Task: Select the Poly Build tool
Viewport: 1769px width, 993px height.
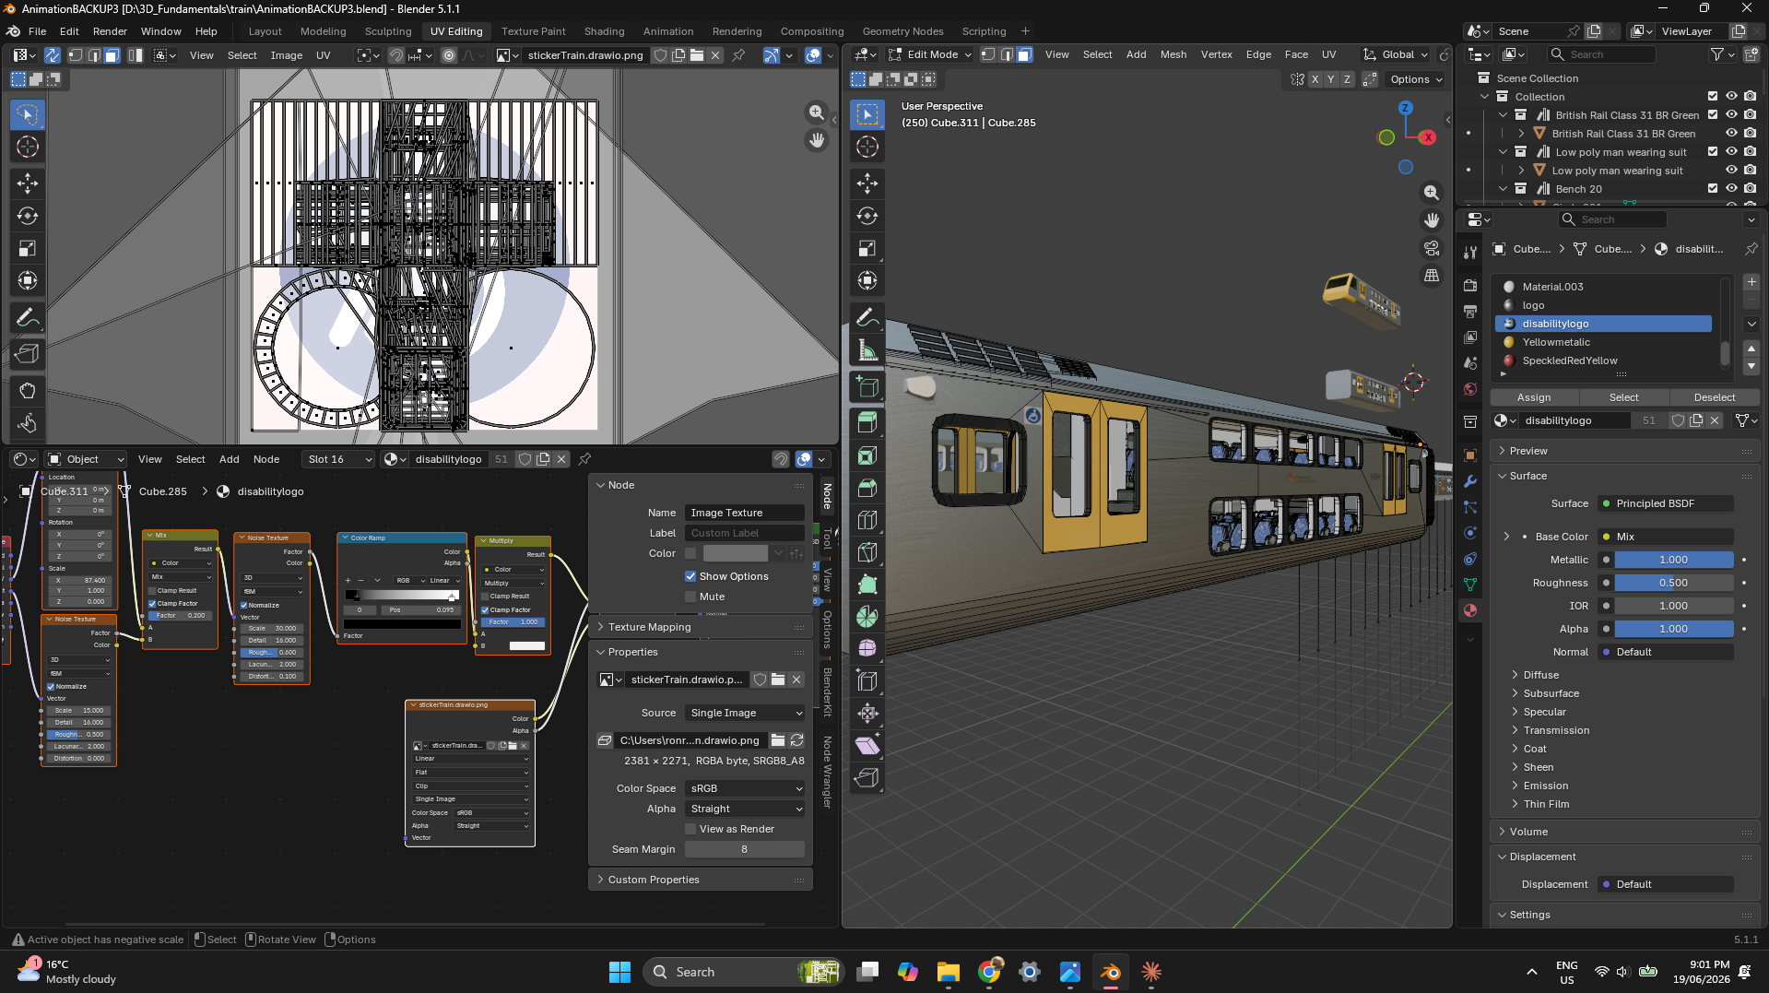Action: pos(867,585)
